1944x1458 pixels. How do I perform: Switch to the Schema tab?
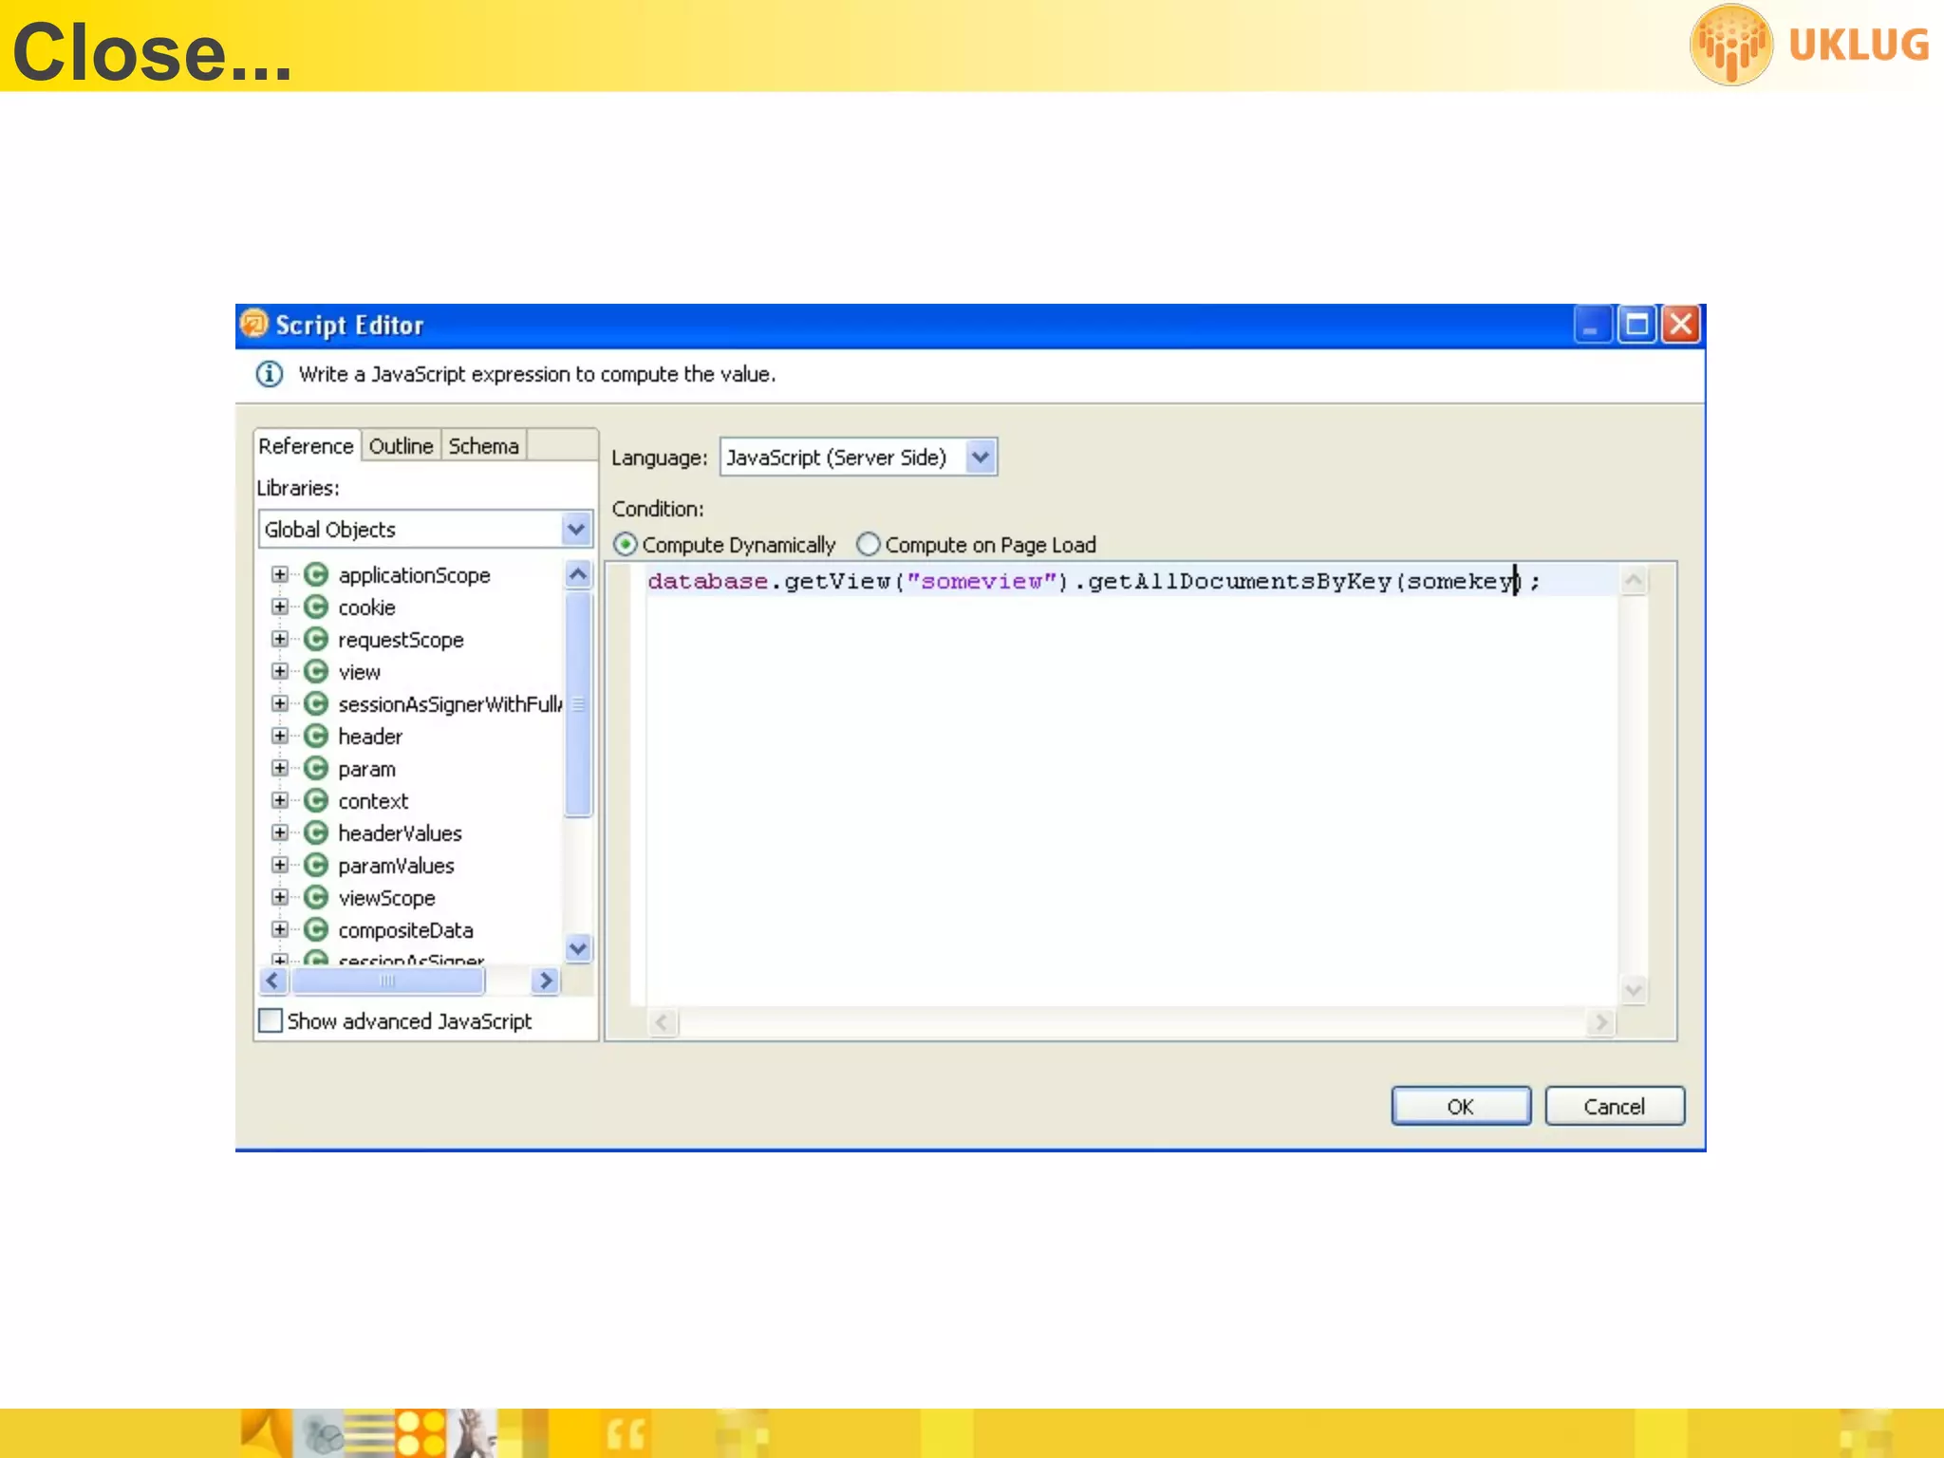tap(483, 446)
